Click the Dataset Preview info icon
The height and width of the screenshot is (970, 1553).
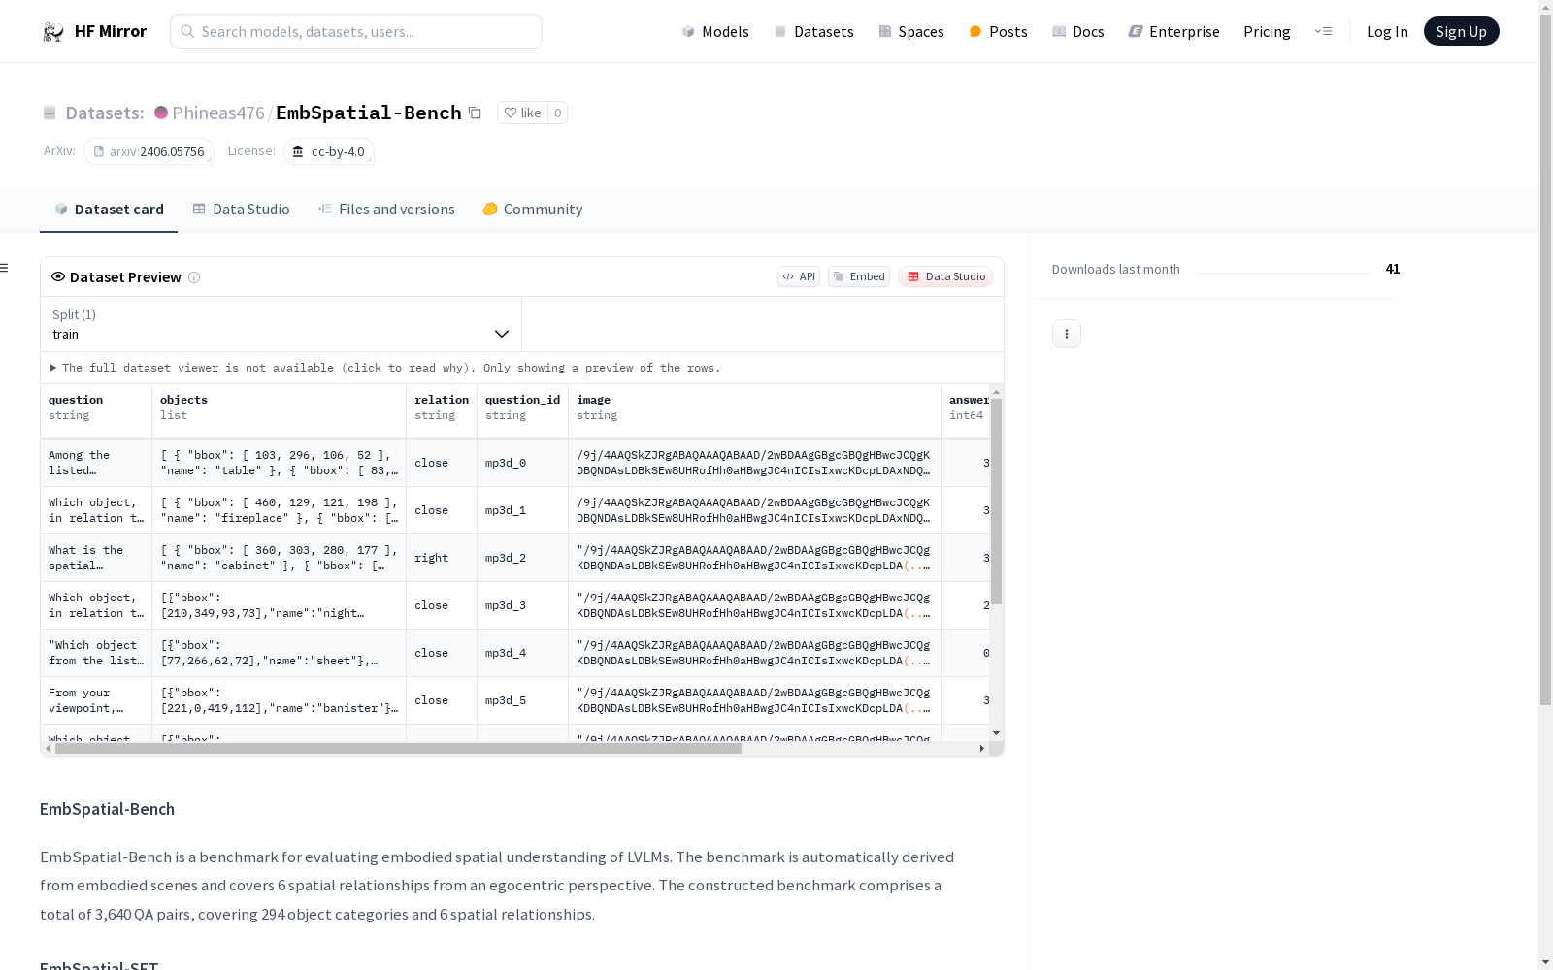[194, 277]
